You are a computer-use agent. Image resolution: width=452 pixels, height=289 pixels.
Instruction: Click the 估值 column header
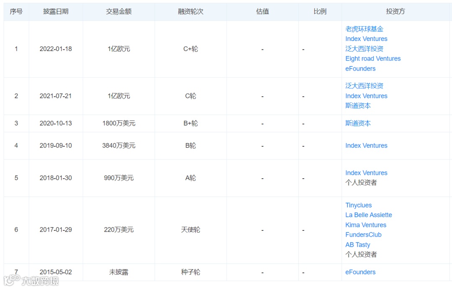[262, 12]
